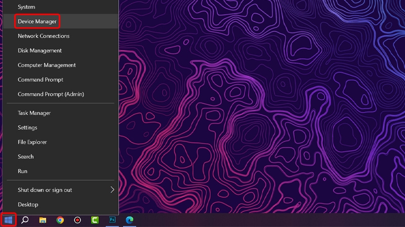The image size is (405, 227).
Task: Launch File Explorer from the taskbar
Action: 43,220
